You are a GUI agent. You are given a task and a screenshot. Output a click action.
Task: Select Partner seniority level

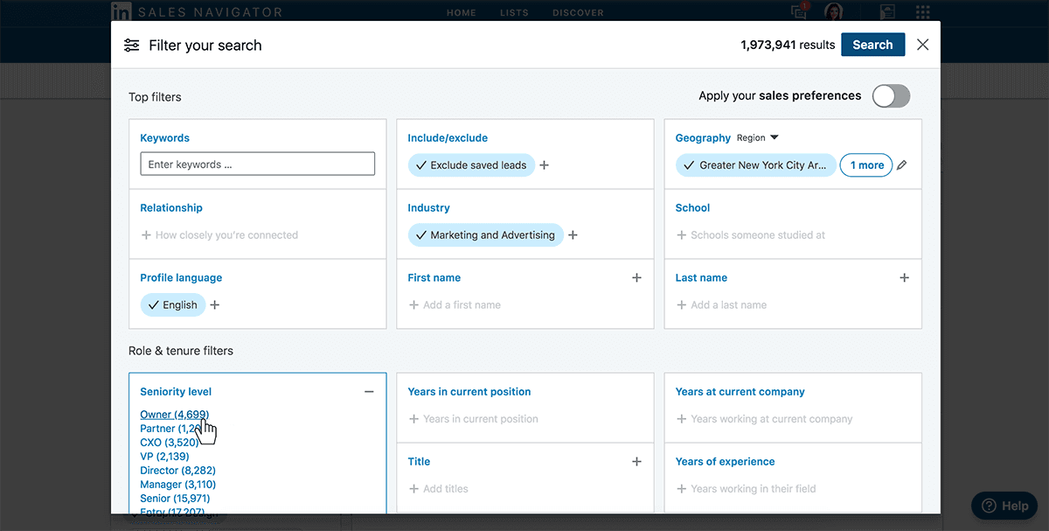170,429
